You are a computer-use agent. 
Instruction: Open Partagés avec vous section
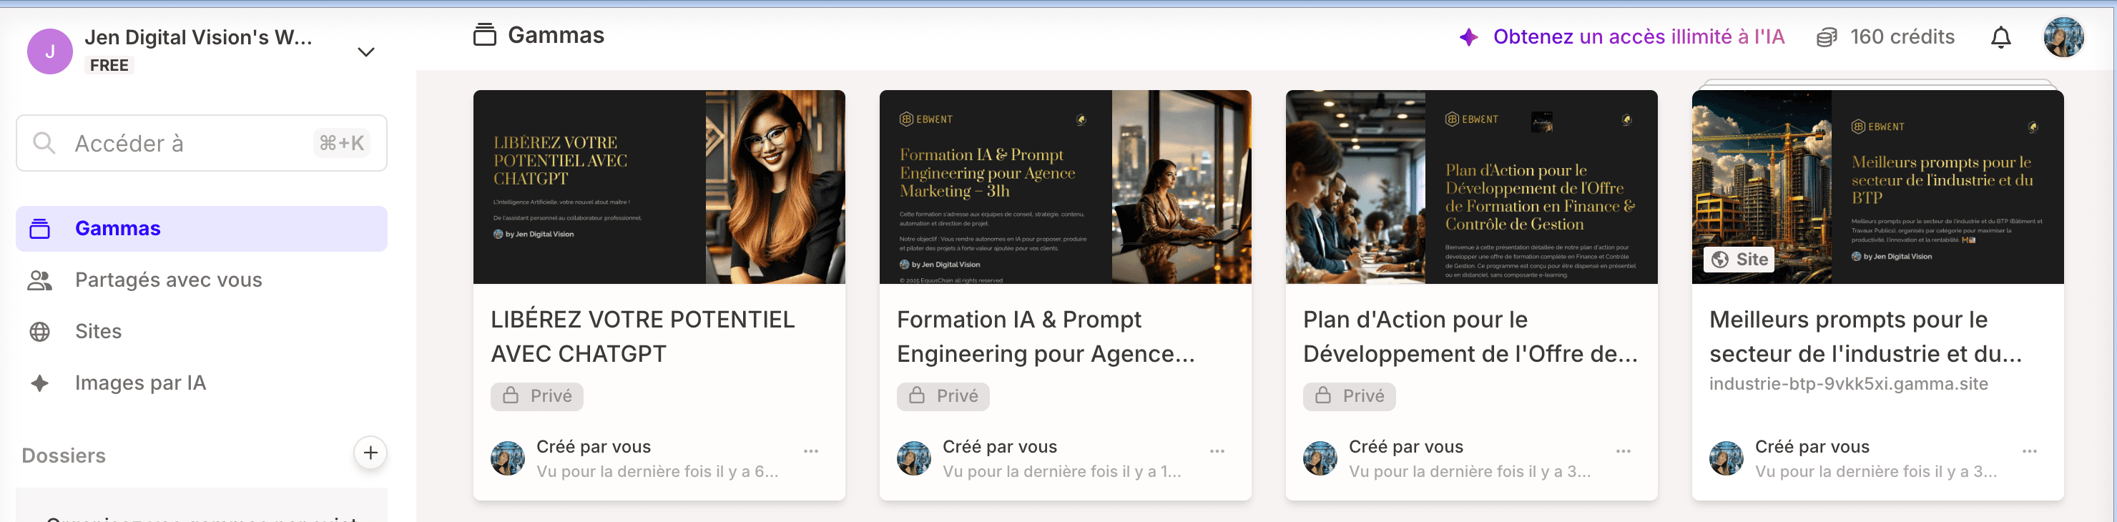pos(169,280)
